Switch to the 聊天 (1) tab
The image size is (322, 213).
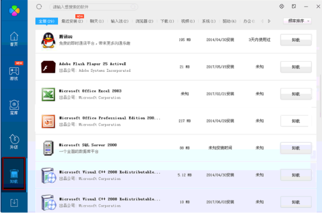pyautogui.click(x=97, y=21)
